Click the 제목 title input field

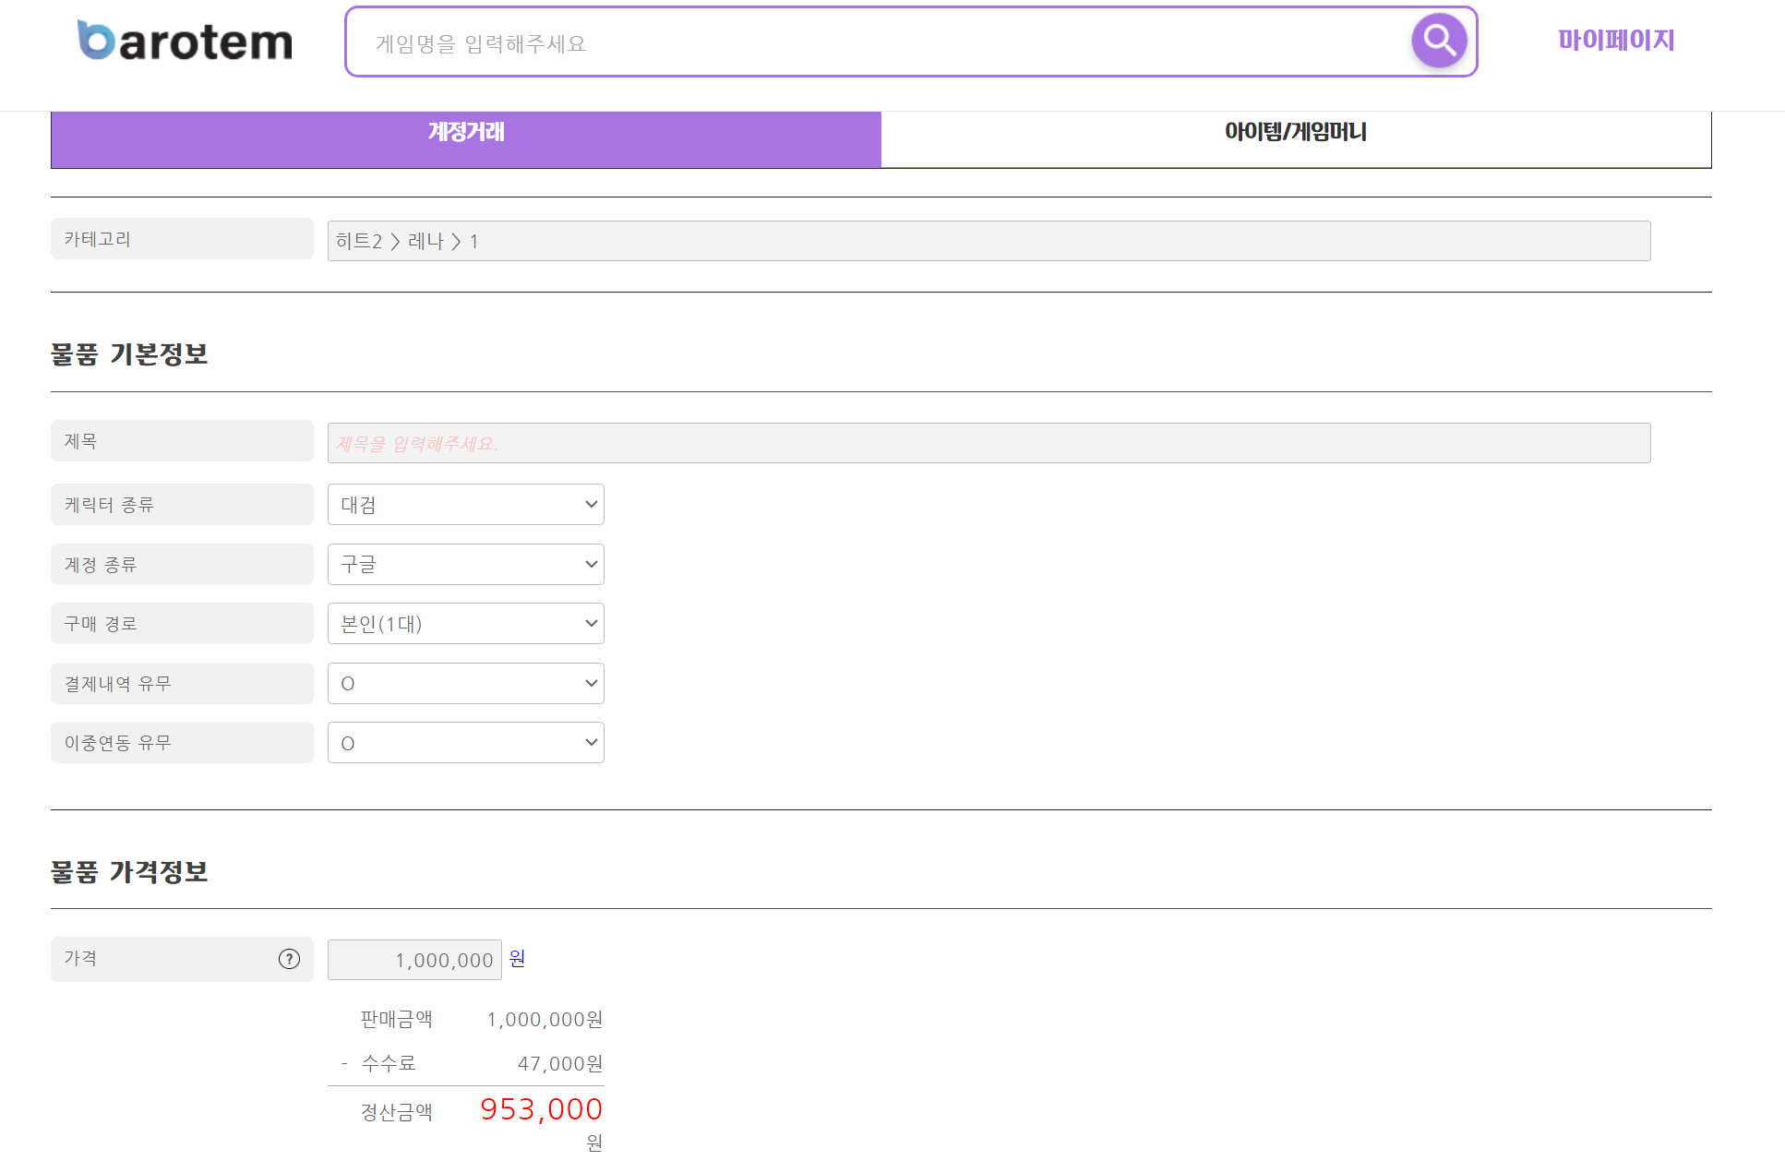pyautogui.click(x=988, y=443)
